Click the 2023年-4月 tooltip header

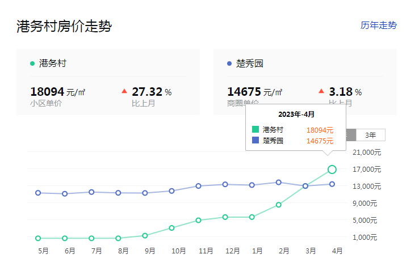pos(295,115)
